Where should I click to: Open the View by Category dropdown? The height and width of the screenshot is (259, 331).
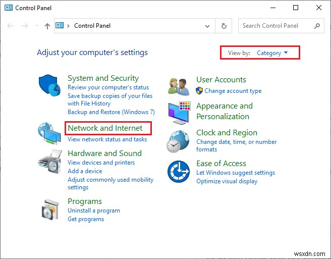pos(272,53)
